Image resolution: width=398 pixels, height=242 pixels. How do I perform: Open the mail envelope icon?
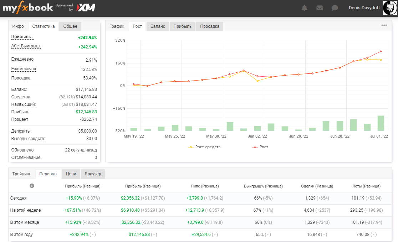320,8
